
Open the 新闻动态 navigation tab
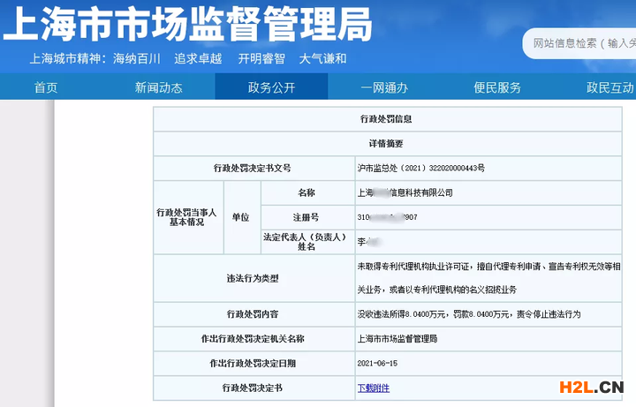coord(158,87)
